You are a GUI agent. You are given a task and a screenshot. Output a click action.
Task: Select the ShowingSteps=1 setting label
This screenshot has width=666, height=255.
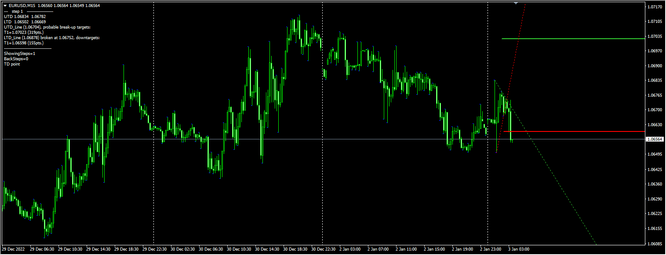20,54
